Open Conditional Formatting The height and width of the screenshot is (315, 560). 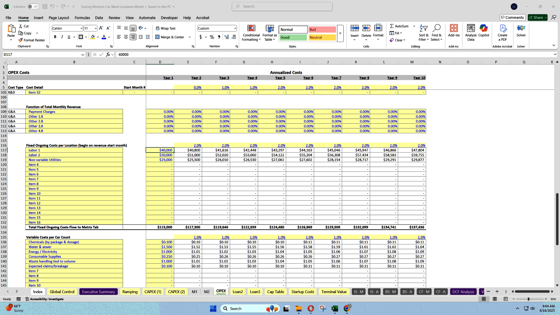[251, 33]
